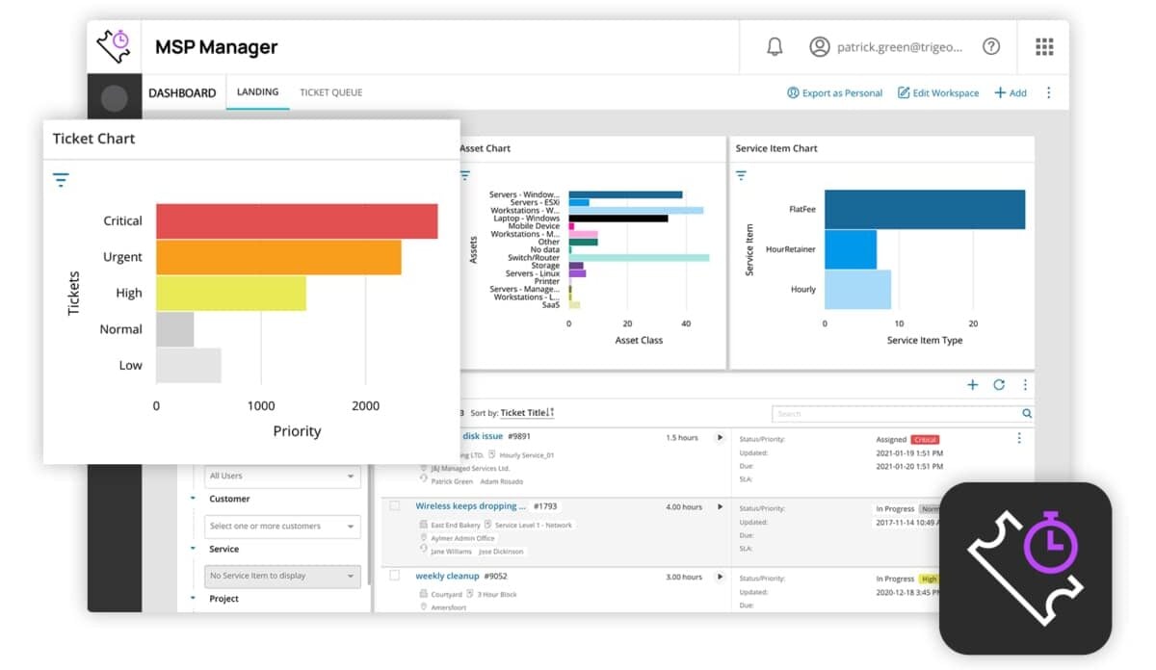Open the apps grid icon
This screenshot has height=670, width=1156.
coord(1044,46)
